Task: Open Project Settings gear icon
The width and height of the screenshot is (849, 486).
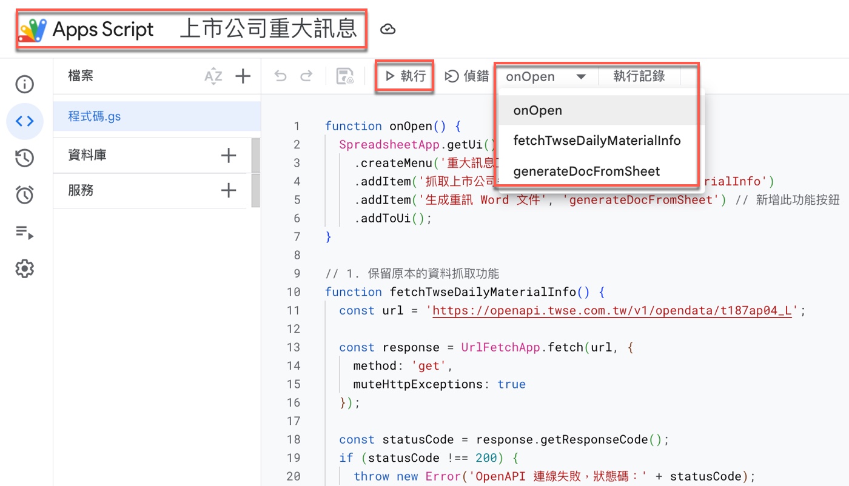Action: point(24,268)
